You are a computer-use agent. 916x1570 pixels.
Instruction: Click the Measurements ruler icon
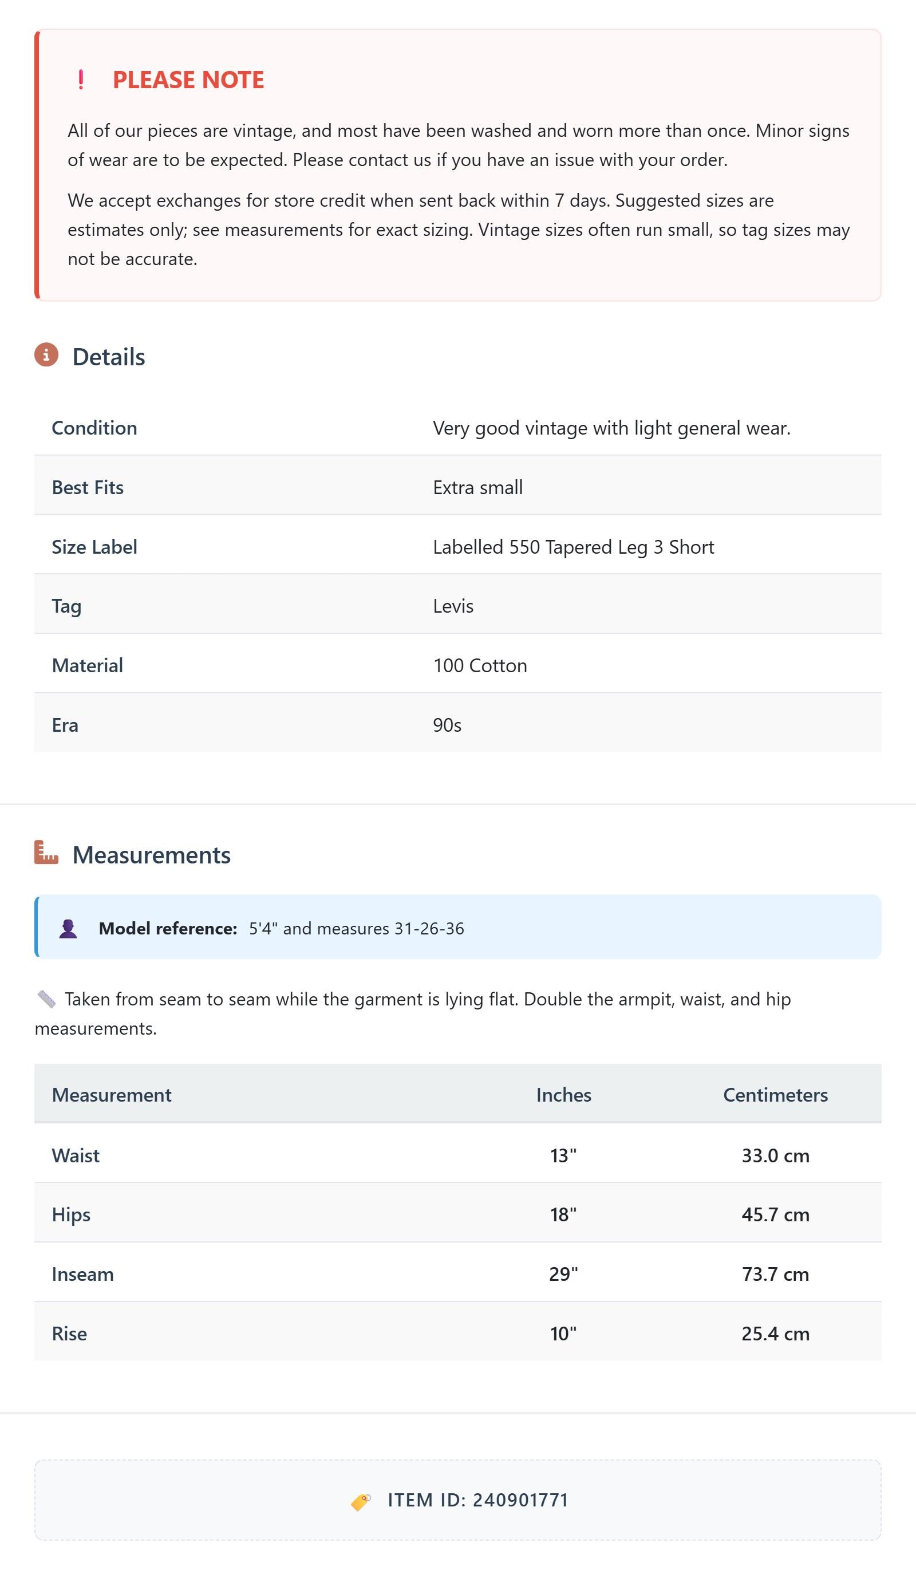click(x=46, y=853)
